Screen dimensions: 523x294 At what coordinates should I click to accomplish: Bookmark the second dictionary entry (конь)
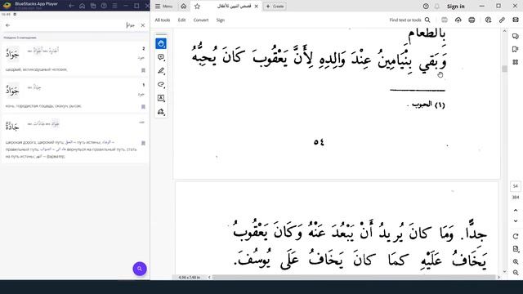click(x=143, y=107)
